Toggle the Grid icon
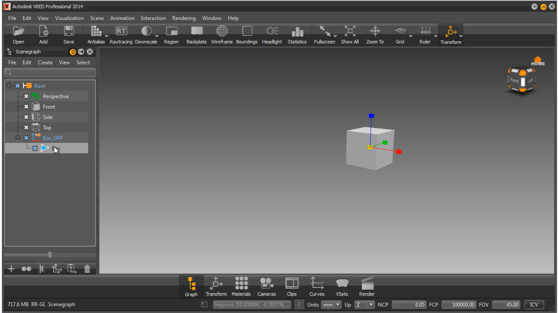 [x=400, y=31]
